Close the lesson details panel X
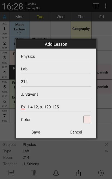The image size is (112, 179). point(106,145)
